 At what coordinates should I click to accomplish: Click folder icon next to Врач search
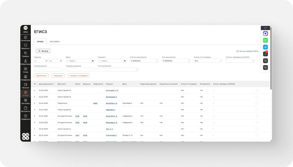pyautogui.click(x=93, y=61)
